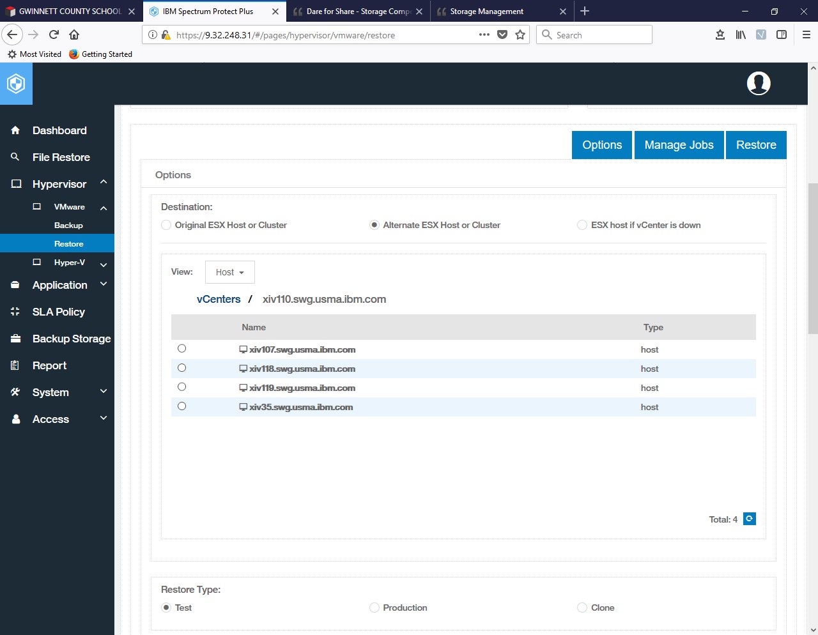Viewport: 818px width, 635px height.
Task: Navigate back using the vCenters breadcrumb link
Action: point(219,298)
